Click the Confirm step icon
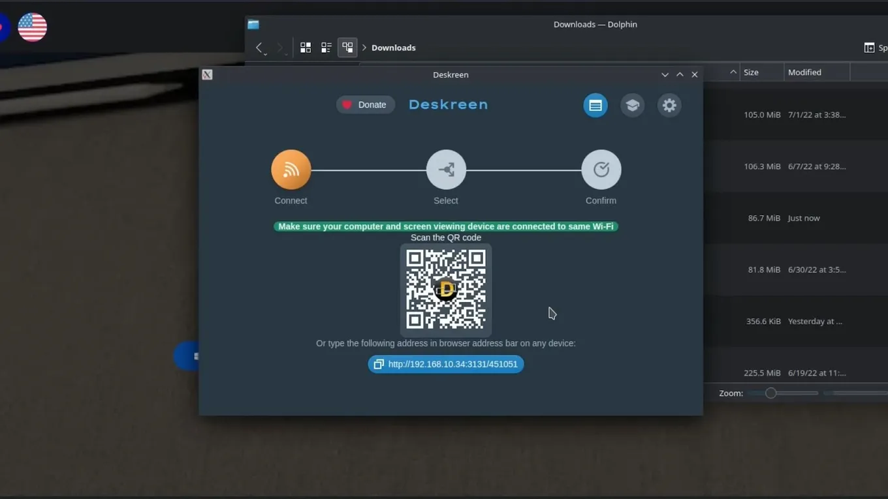 click(601, 170)
